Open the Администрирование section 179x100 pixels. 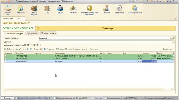(x=135, y=9)
